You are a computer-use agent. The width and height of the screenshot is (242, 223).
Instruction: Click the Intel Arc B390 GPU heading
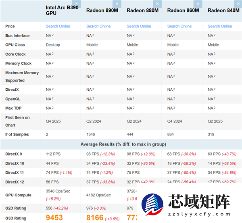pyautogui.click(x=62, y=10)
